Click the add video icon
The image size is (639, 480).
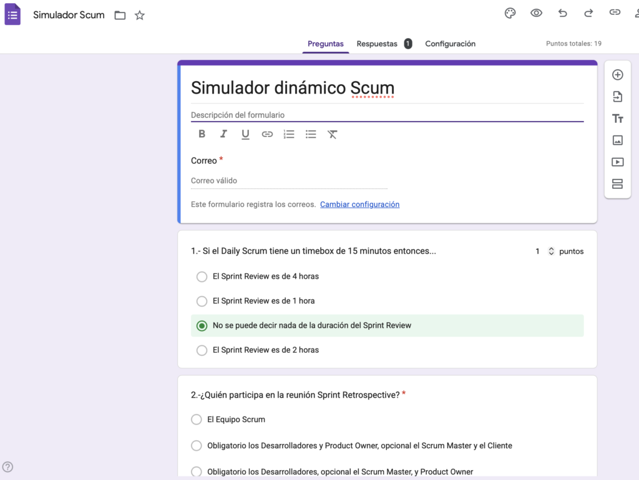(x=617, y=162)
